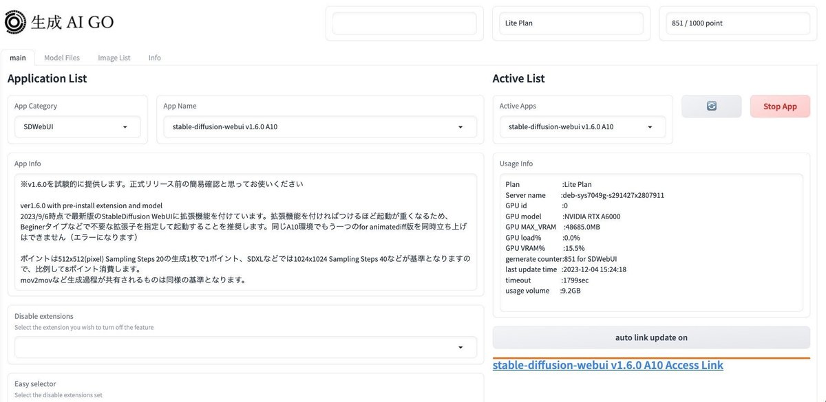
Task: Click the refresh icon button beside Active Apps
Action: click(712, 107)
